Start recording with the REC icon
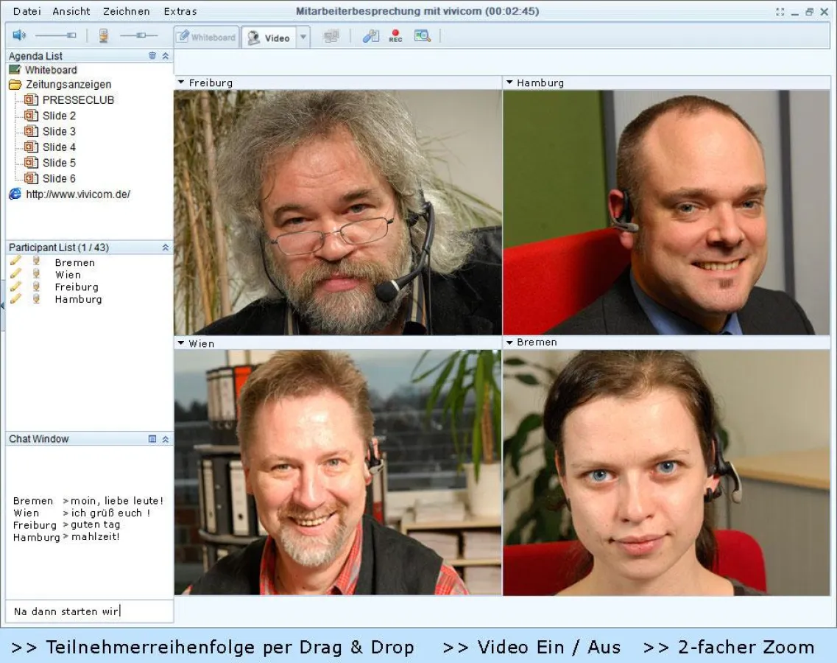This screenshot has width=837, height=663. tap(395, 35)
